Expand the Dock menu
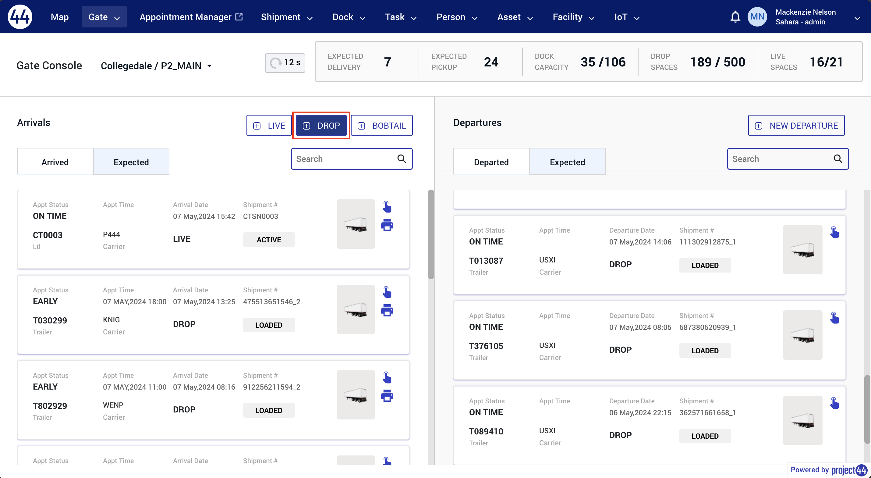 tap(349, 17)
